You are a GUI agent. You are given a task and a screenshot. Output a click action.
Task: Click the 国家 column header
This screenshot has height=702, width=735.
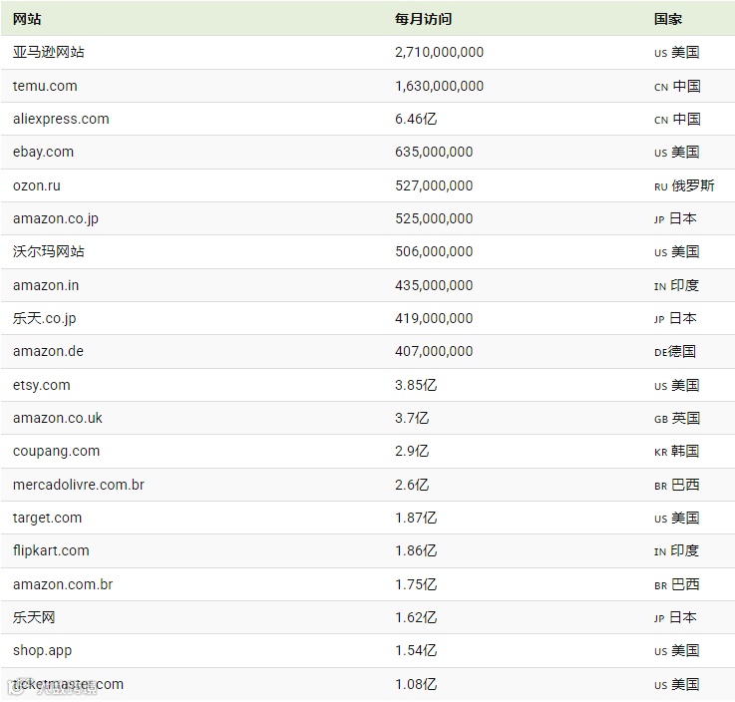tap(668, 19)
